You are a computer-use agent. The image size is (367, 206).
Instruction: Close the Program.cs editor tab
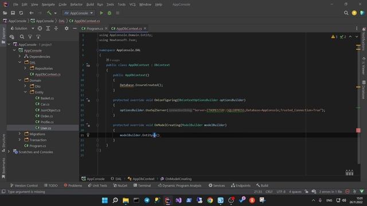click(x=106, y=28)
